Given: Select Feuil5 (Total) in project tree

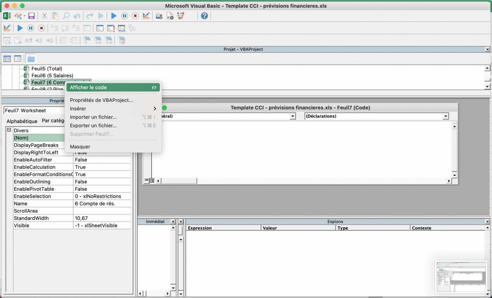Looking at the screenshot, I should pyautogui.click(x=46, y=69).
